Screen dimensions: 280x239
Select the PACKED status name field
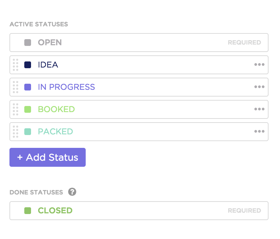click(55, 132)
